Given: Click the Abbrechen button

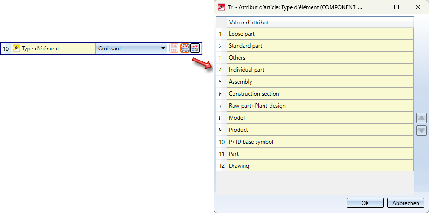Looking at the screenshot, I should coord(405,203).
